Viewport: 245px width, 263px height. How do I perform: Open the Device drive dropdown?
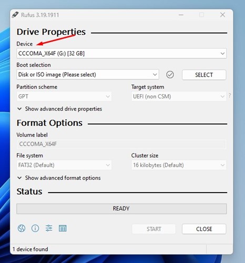121,53
